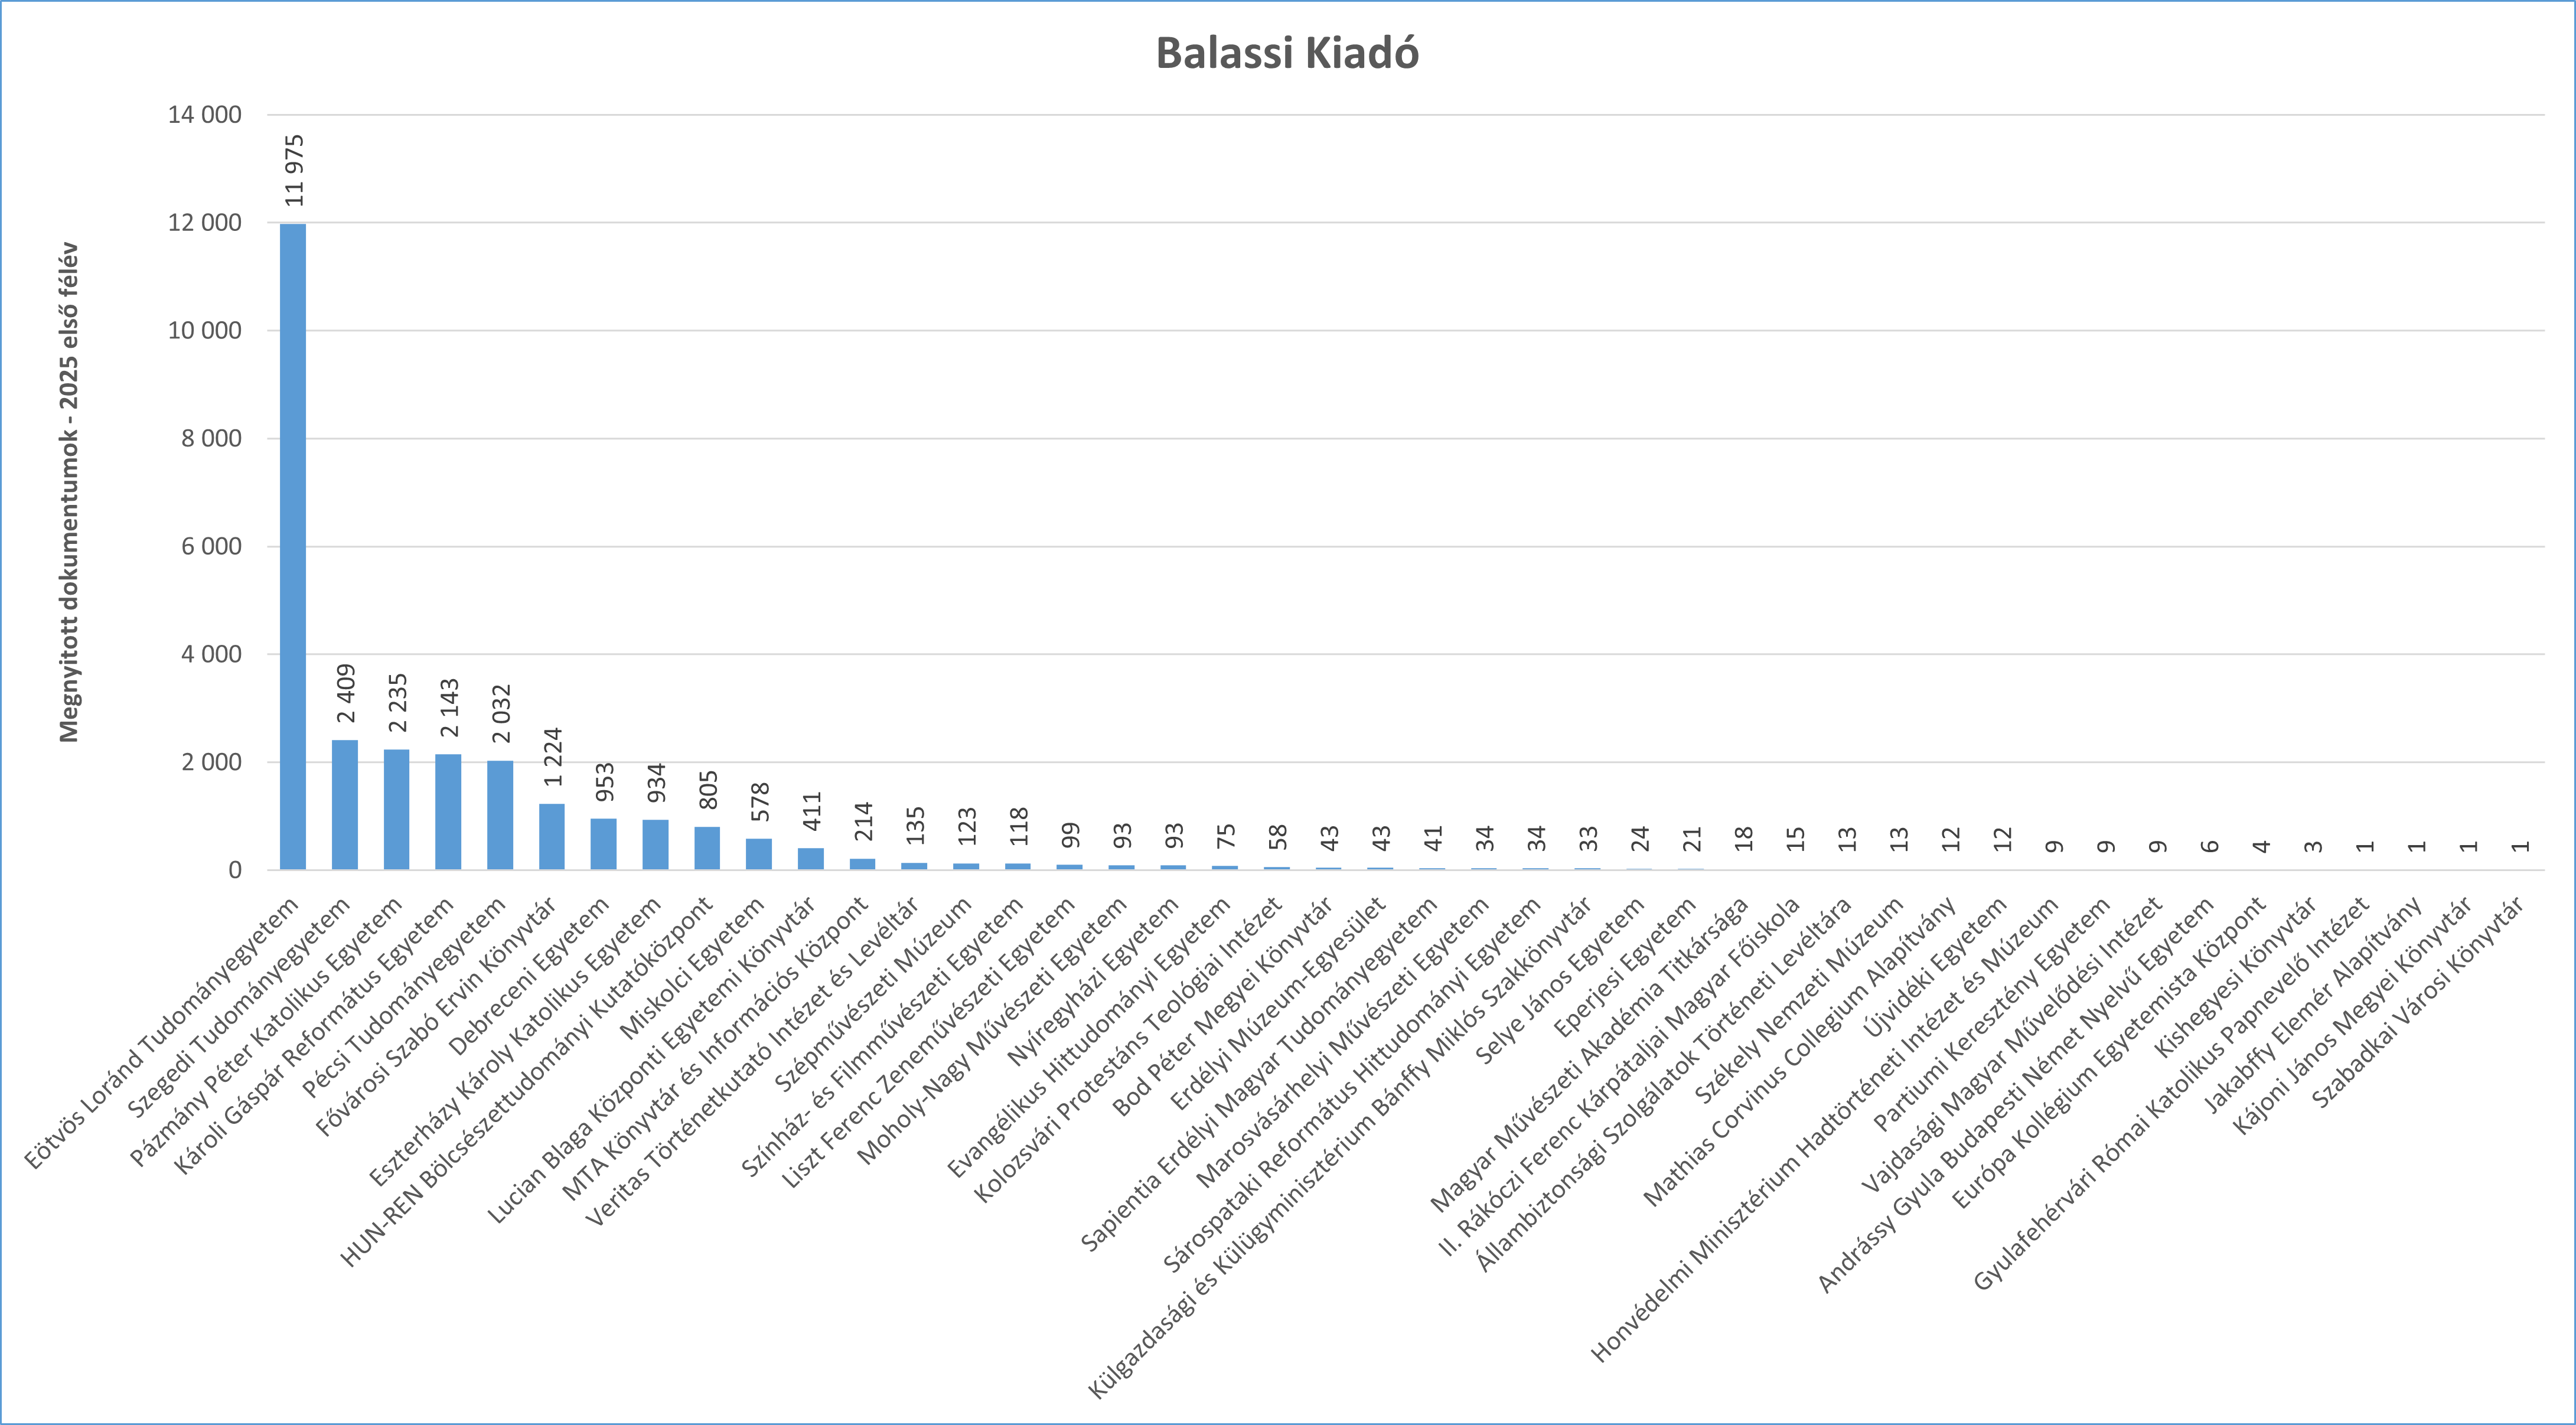Select the Szegedi Tudományegyetem bar
This screenshot has width=2576, height=1425.
(x=345, y=804)
